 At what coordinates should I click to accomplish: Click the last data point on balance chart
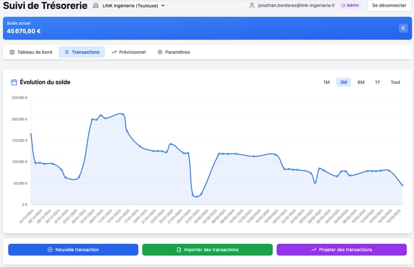tap(402, 185)
